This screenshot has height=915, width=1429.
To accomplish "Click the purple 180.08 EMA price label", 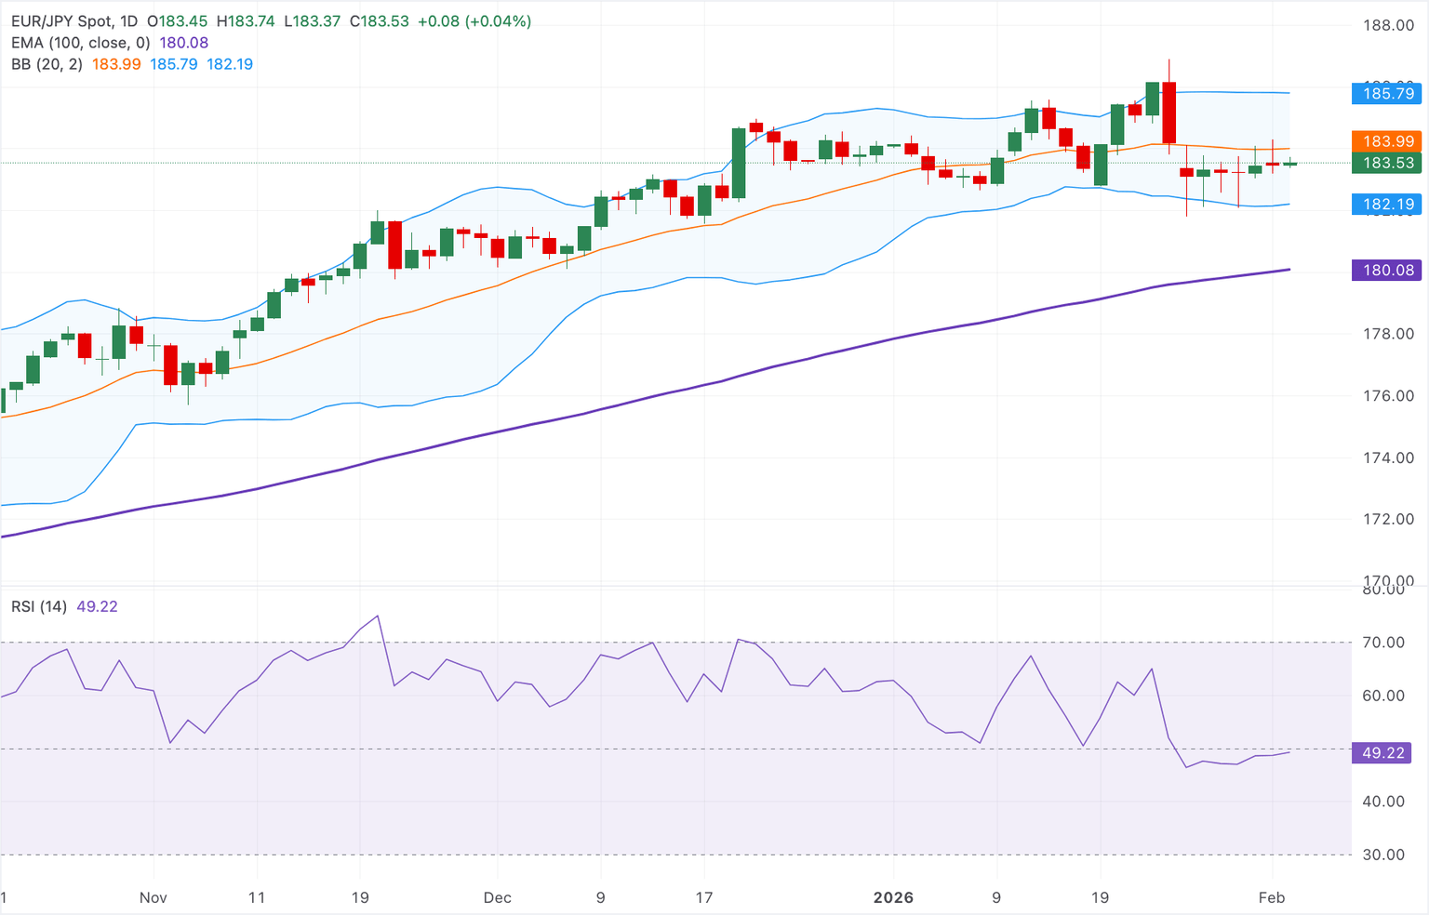I will coord(1386,270).
